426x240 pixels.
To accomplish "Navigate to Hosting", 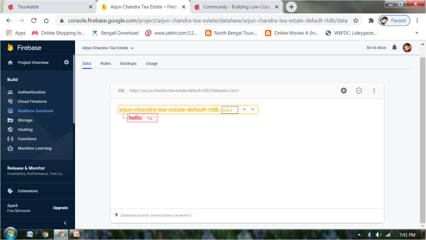I will tap(25, 129).
